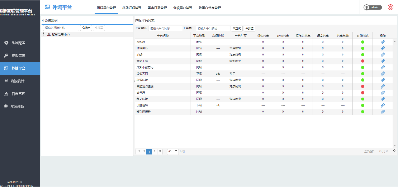The width and height of the screenshot is (398, 187).
Task: Open the page size dropdown showing 40
Action: click(173, 151)
